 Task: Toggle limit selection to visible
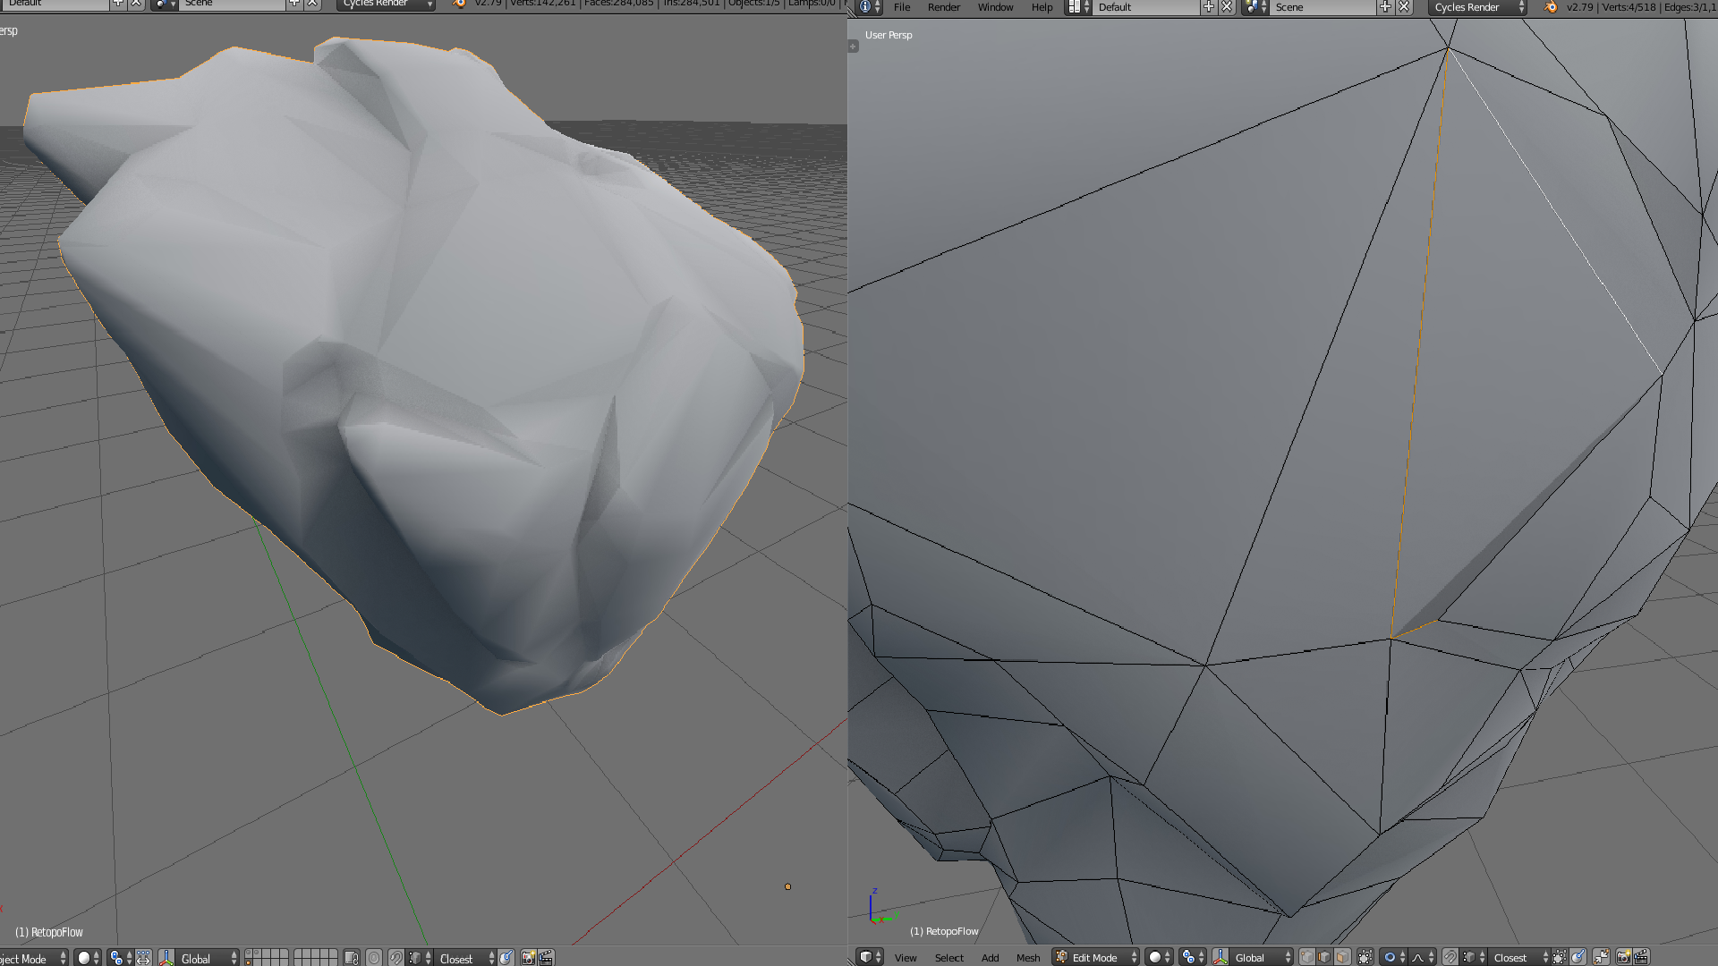pyautogui.click(x=1364, y=957)
